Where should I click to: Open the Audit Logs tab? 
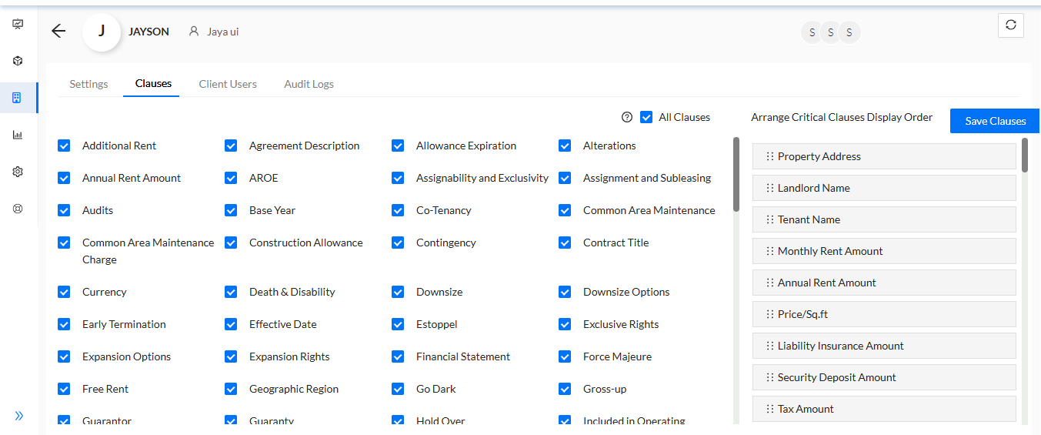[x=309, y=84]
